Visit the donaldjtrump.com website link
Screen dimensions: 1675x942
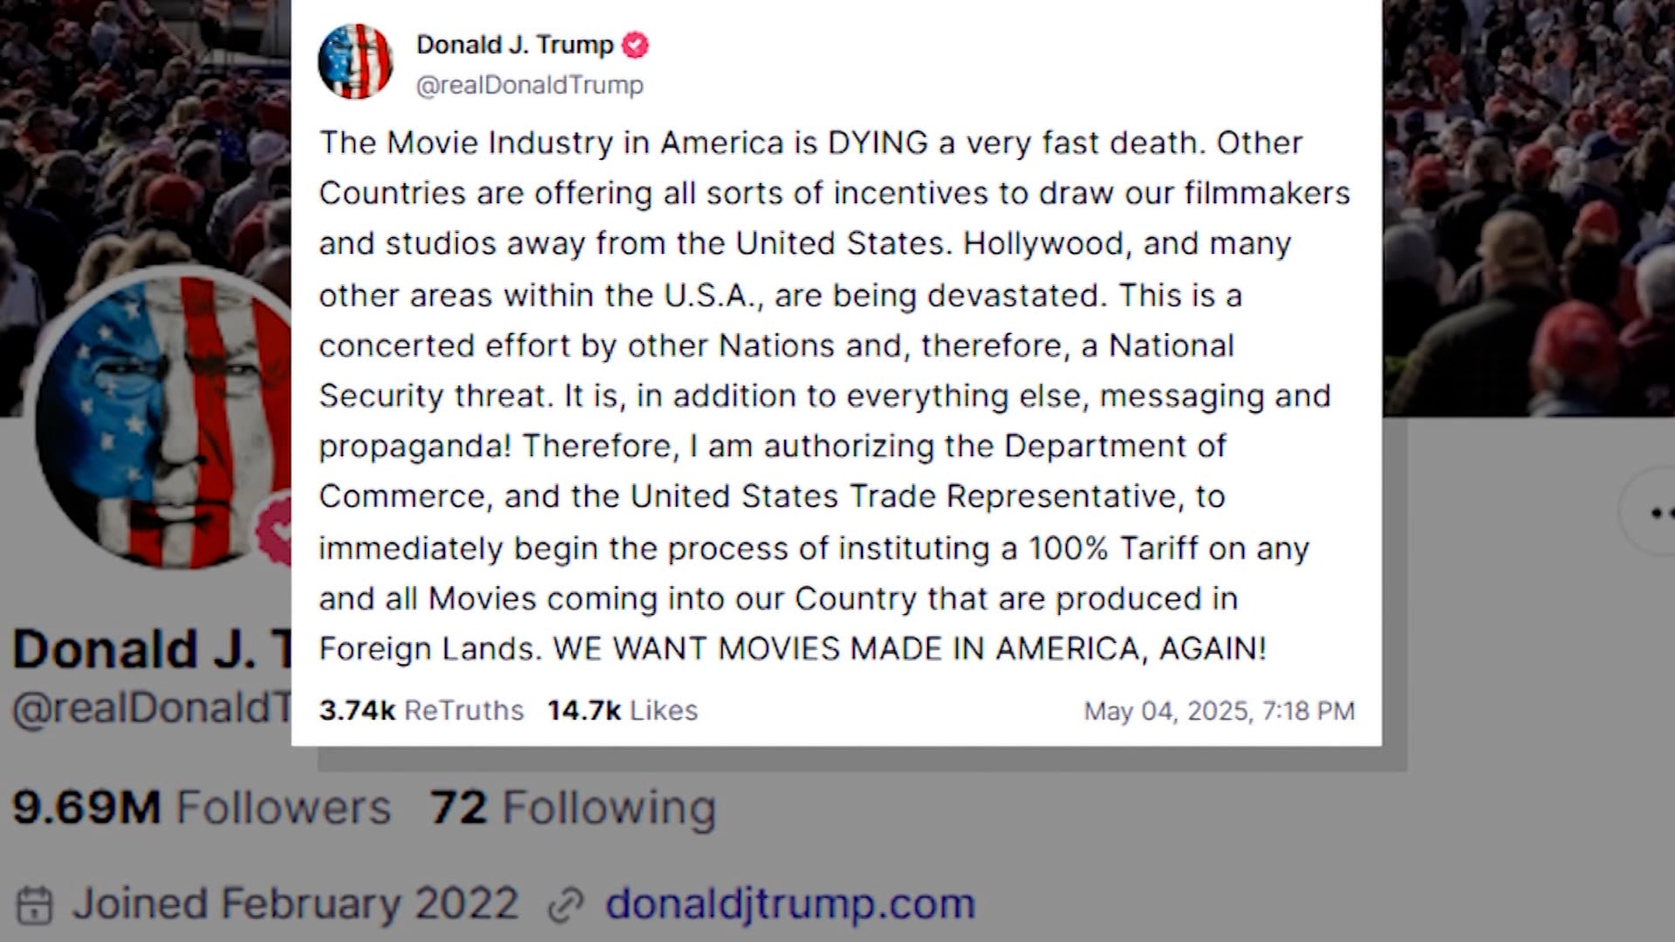point(790,904)
